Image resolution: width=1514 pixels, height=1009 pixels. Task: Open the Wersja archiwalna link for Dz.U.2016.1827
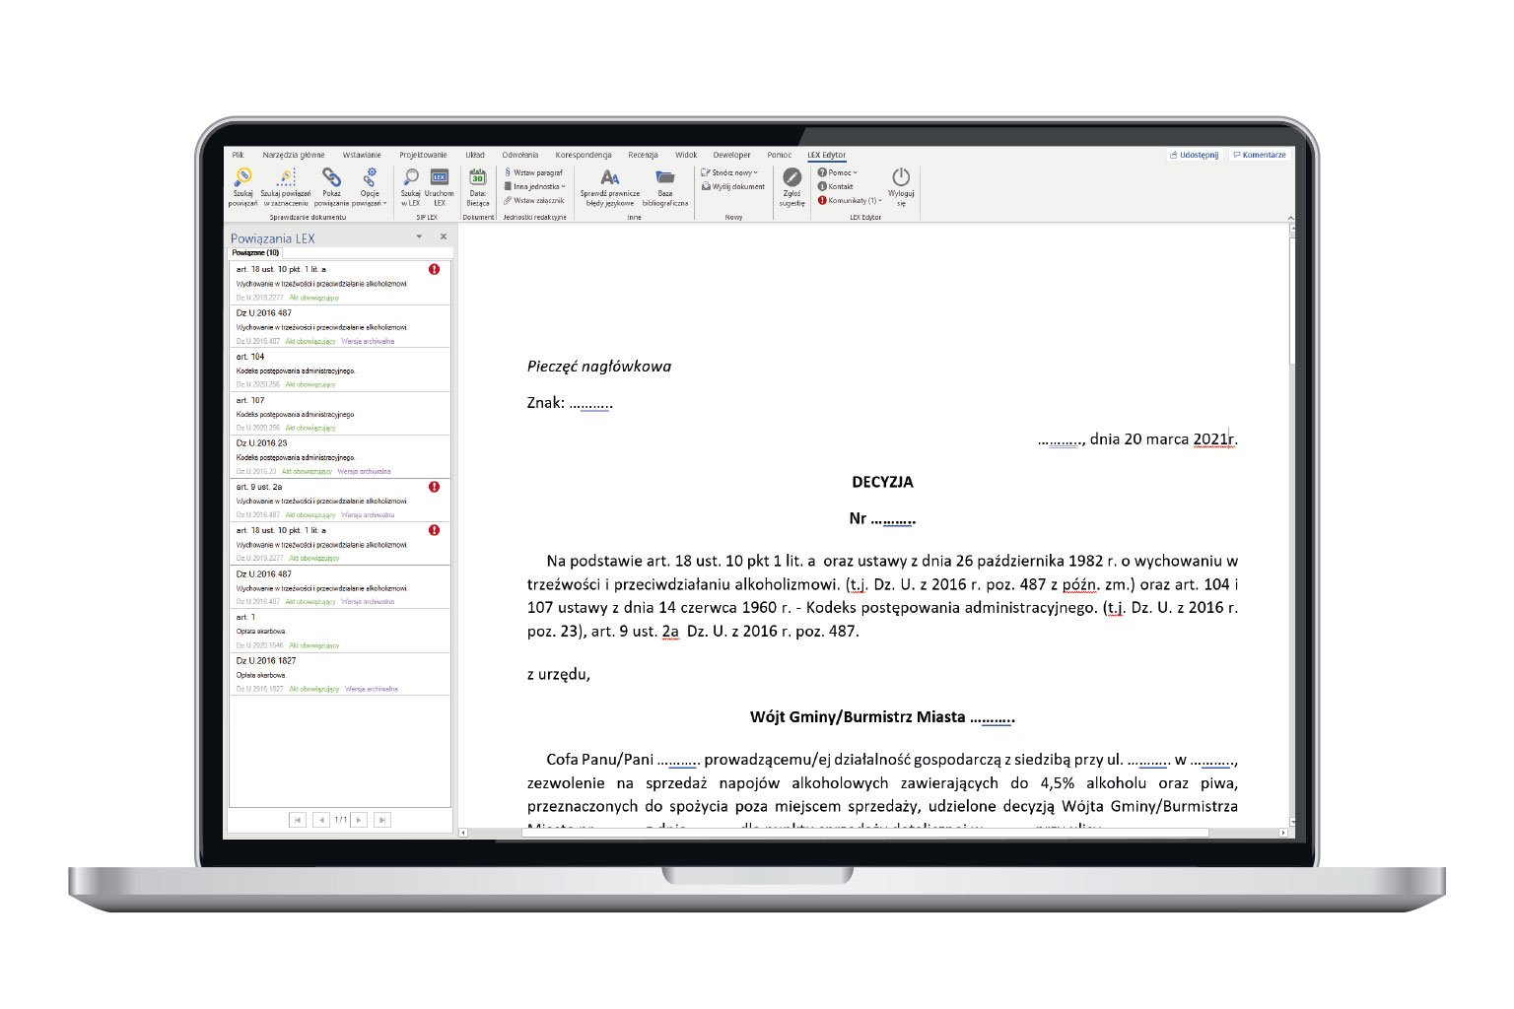[372, 689]
